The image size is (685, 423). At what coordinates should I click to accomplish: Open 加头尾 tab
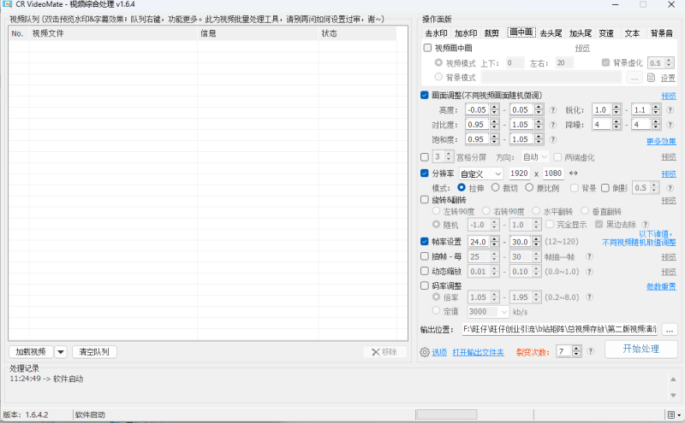tap(581, 33)
